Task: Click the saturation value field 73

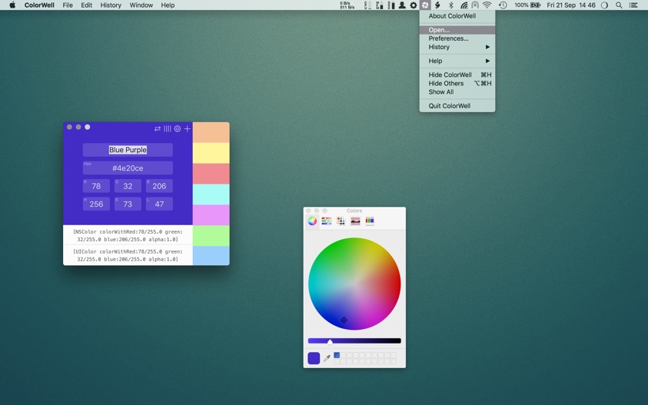Action: tap(128, 204)
